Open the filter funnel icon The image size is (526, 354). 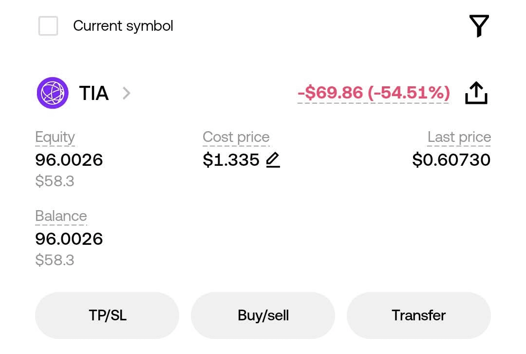[x=479, y=26]
